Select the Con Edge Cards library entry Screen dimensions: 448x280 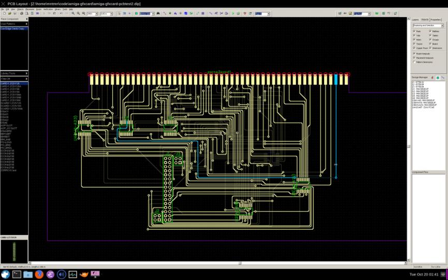point(14,28)
